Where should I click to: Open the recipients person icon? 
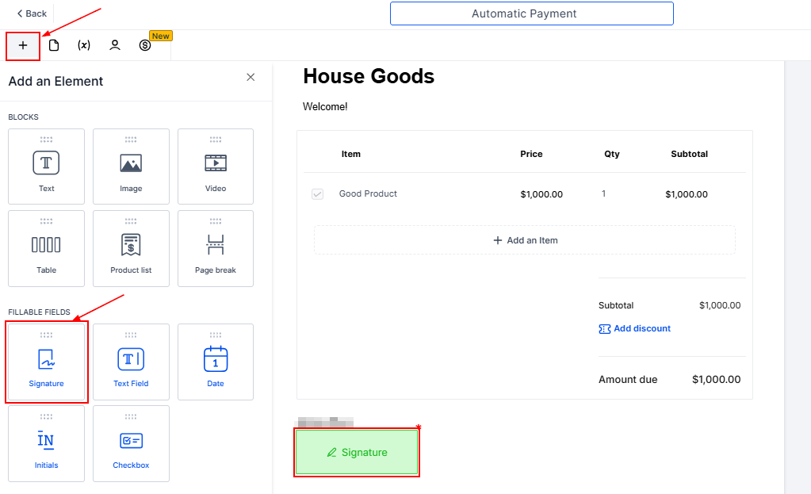click(x=115, y=45)
